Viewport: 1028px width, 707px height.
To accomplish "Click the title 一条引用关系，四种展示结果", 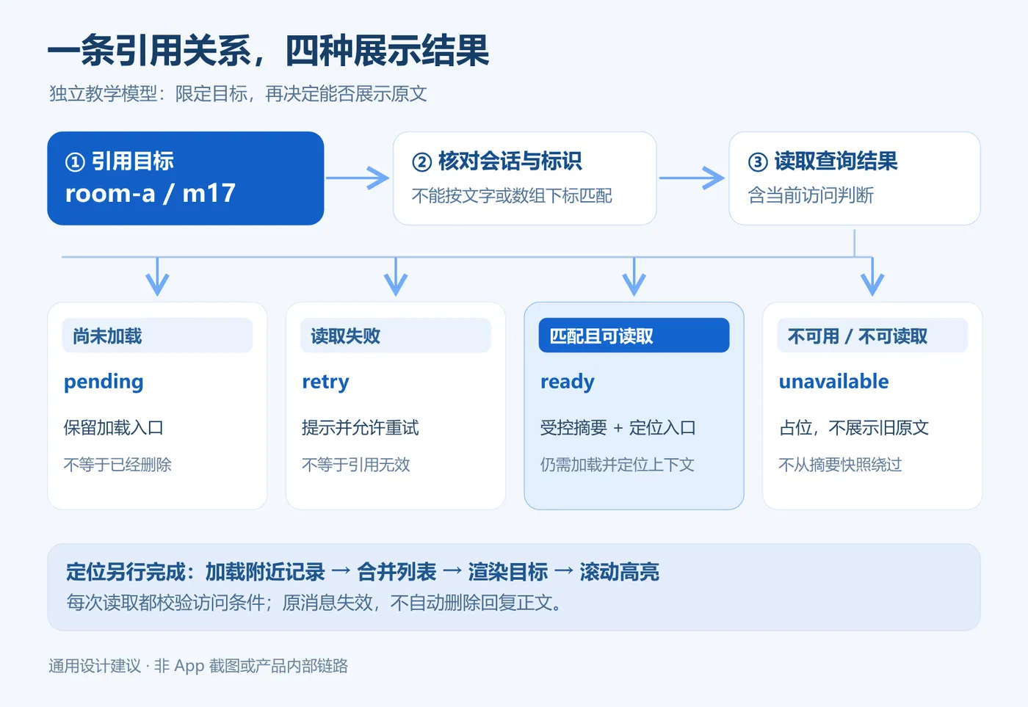I will 268,51.
